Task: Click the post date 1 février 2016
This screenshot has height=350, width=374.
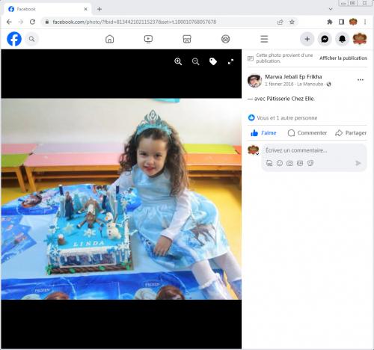Action: coord(279,84)
